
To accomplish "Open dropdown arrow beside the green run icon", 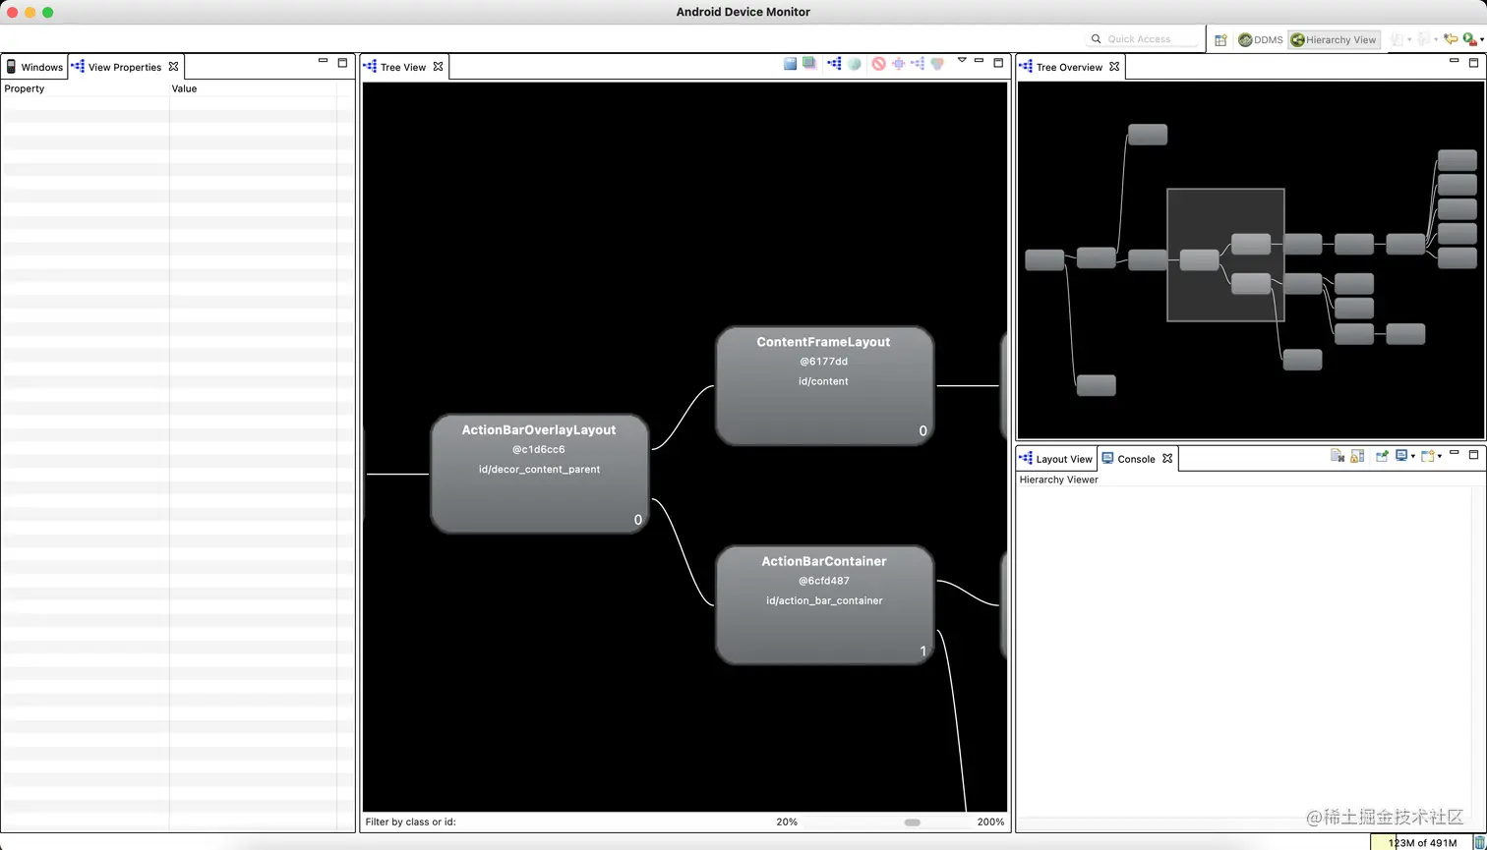I will tap(1482, 40).
